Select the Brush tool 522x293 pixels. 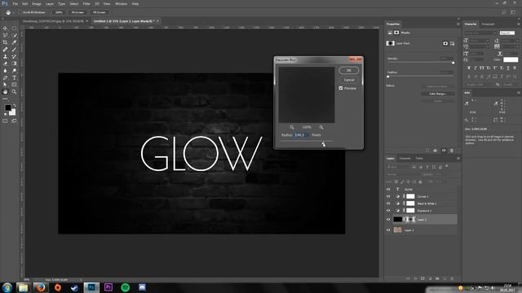pos(14,50)
